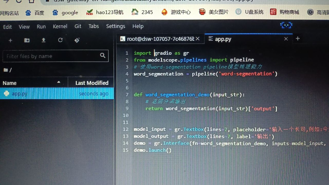Screen dimensions: 329x185
Task: Add a new tab with the plus button
Action: click(298, 39)
